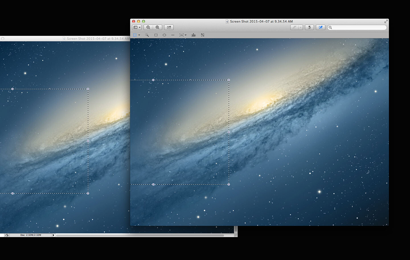Click the background window's bottom-right selection handle

pyautogui.click(x=88, y=194)
